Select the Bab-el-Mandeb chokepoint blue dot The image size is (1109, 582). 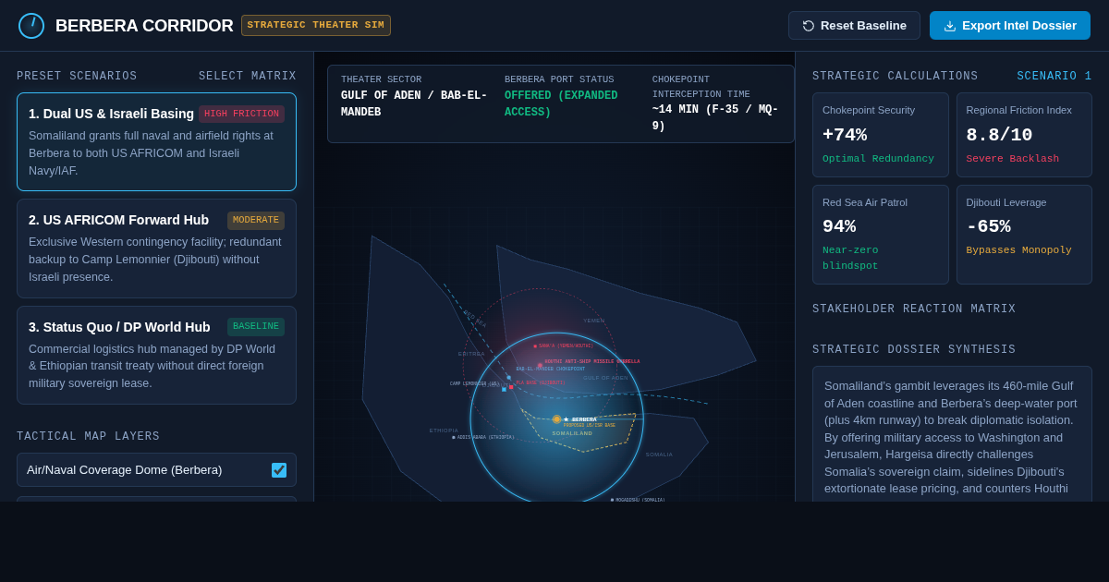coord(508,378)
